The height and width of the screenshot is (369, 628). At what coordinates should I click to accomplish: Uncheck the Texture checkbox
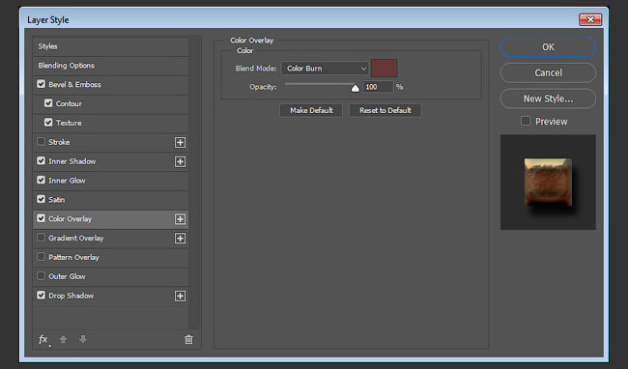tap(48, 123)
